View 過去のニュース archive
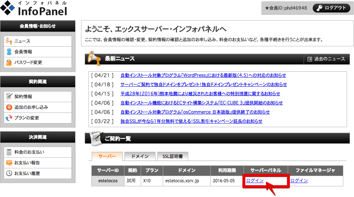354x197 pixels. pyautogui.click(x=326, y=59)
